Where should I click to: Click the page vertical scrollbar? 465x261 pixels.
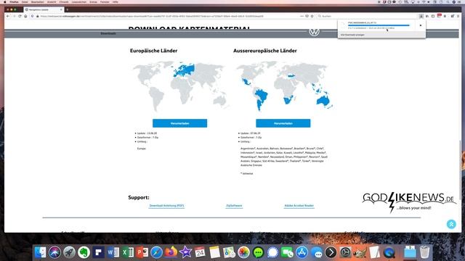[x=460, y=170]
